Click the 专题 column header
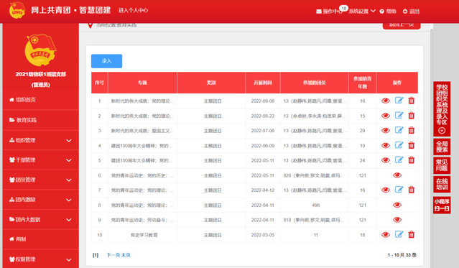The width and height of the screenshot is (459, 268). [142, 83]
